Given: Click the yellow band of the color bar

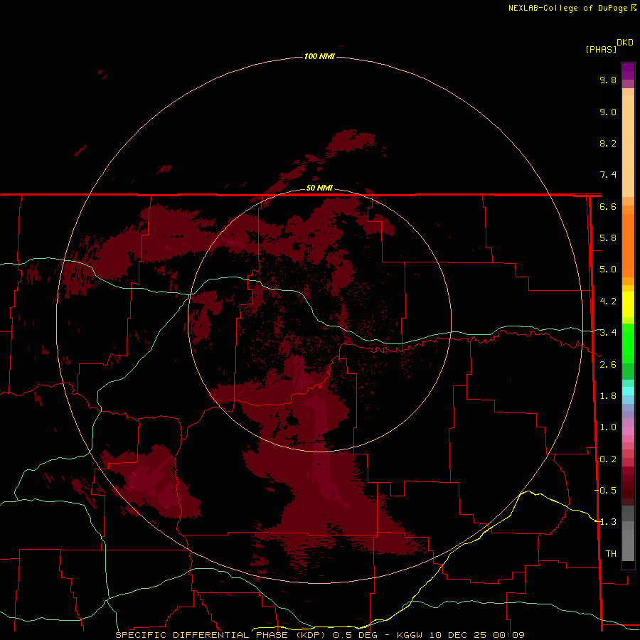Looking at the screenshot, I should click(628, 304).
